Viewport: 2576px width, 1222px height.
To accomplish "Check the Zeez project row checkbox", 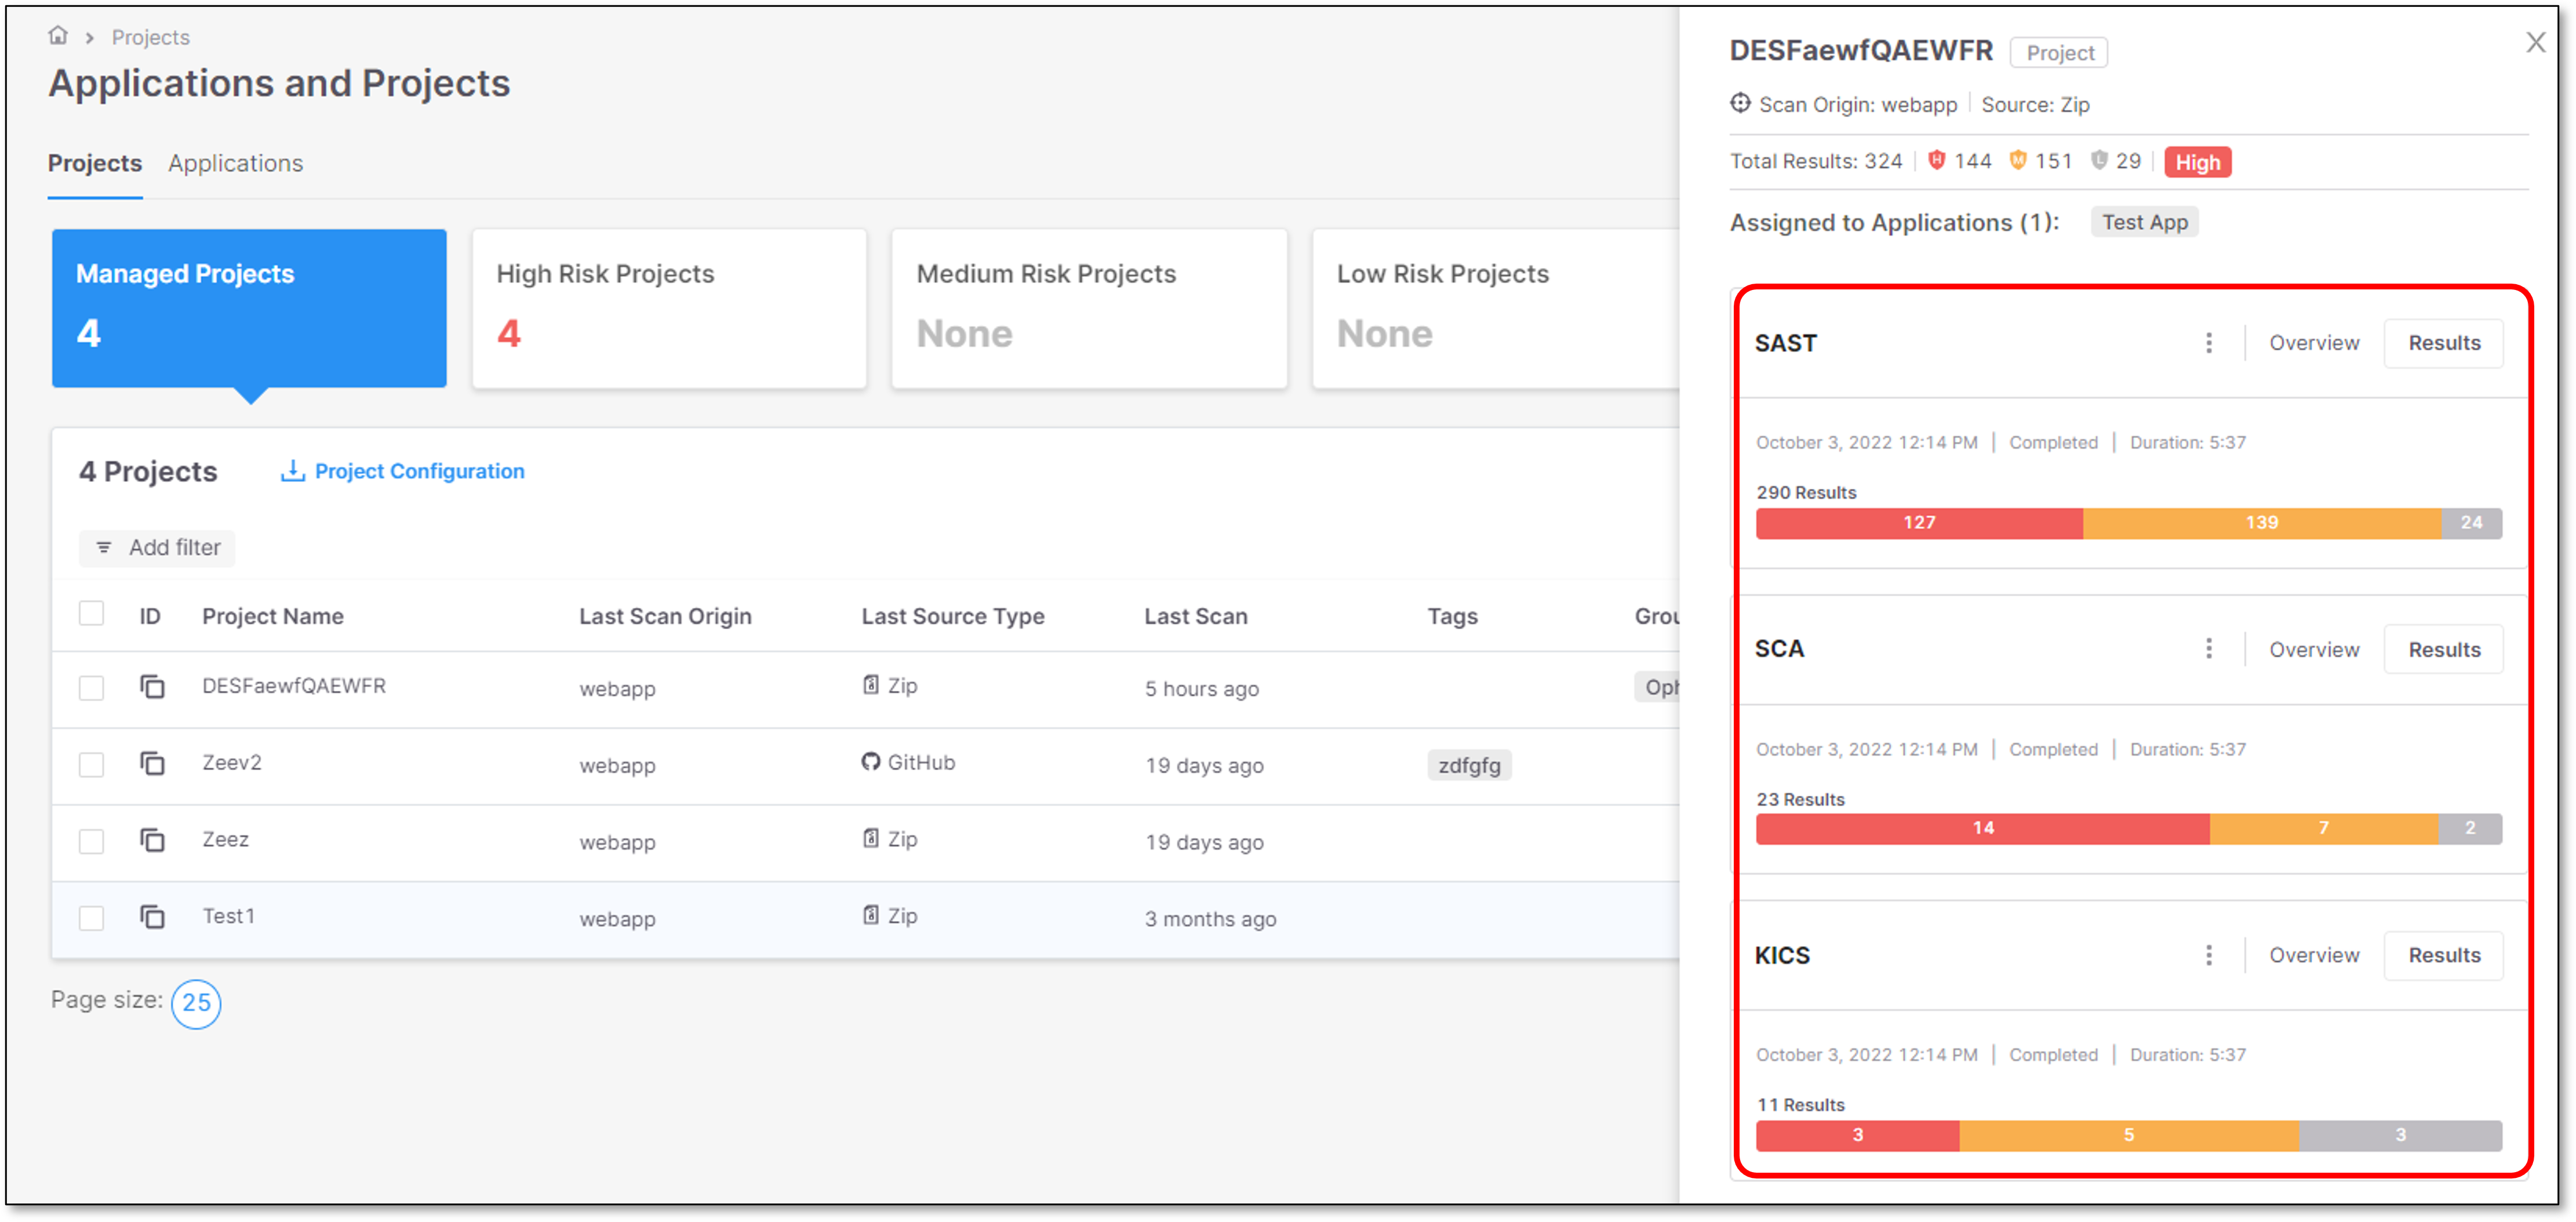I will click(91, 841).
